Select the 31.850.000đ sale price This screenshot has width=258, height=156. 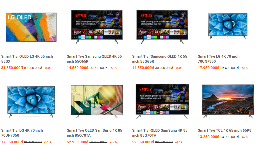point(12,68)
